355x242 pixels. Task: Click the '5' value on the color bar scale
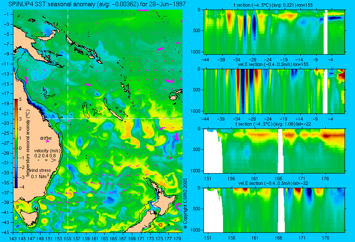20,99
